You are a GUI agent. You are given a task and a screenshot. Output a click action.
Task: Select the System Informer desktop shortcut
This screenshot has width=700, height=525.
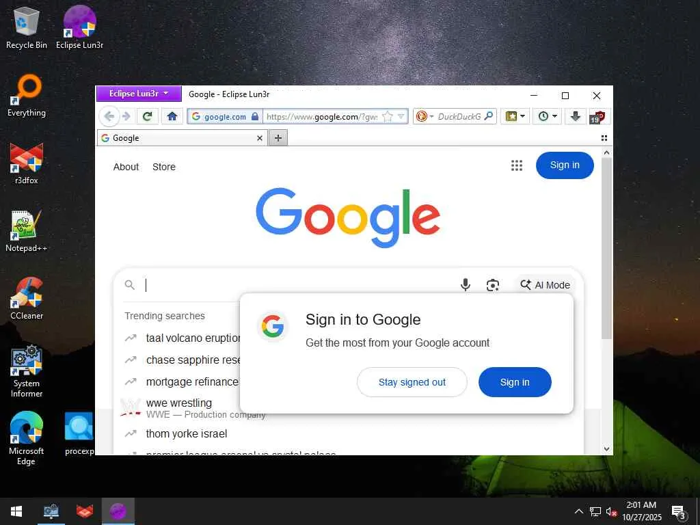[x=27, y=371]
